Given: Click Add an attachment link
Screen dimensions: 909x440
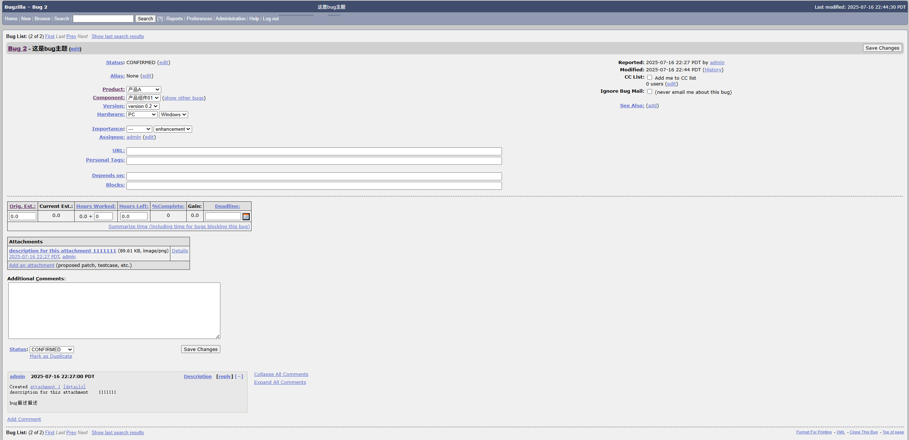Looking at the screenshot, I should point(32,265).
